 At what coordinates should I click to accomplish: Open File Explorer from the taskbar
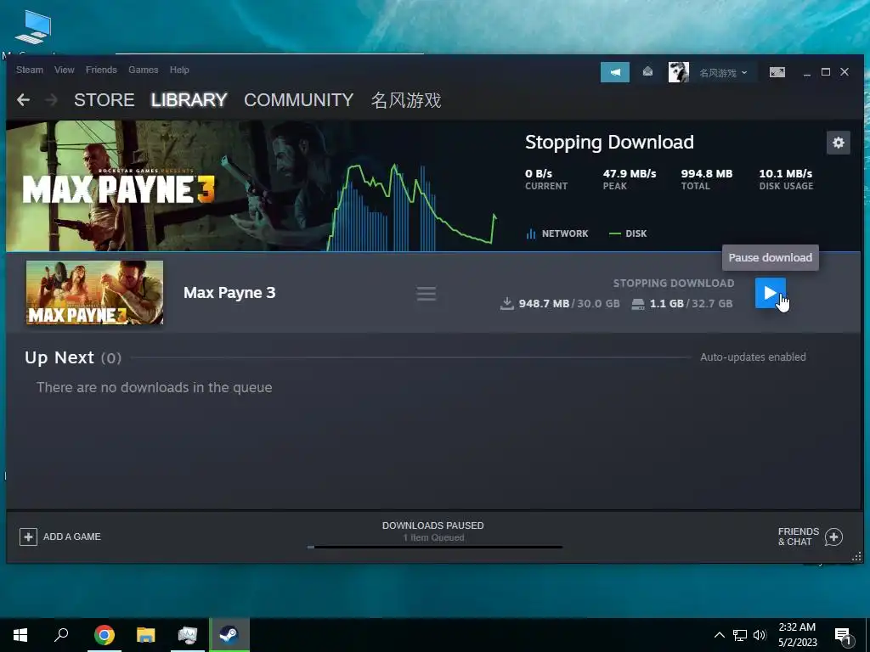146,635
